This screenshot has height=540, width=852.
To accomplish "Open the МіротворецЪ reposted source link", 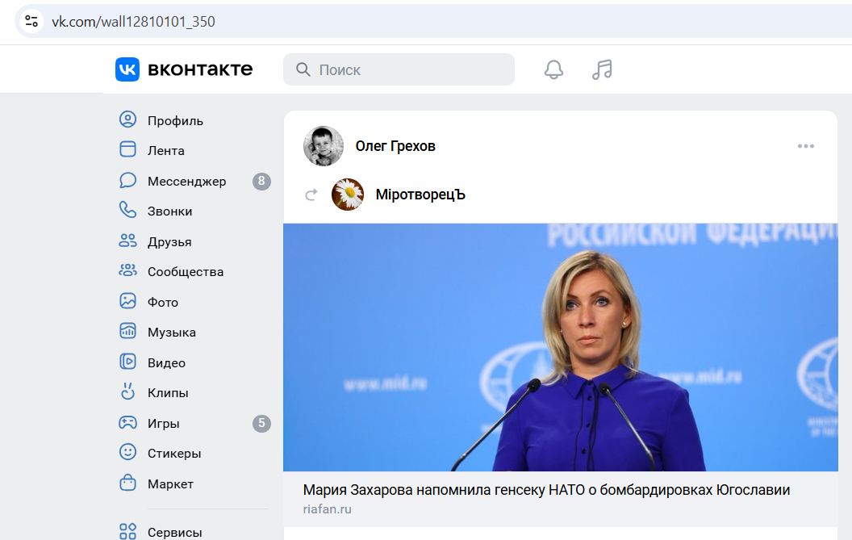I will coord(420,195).
